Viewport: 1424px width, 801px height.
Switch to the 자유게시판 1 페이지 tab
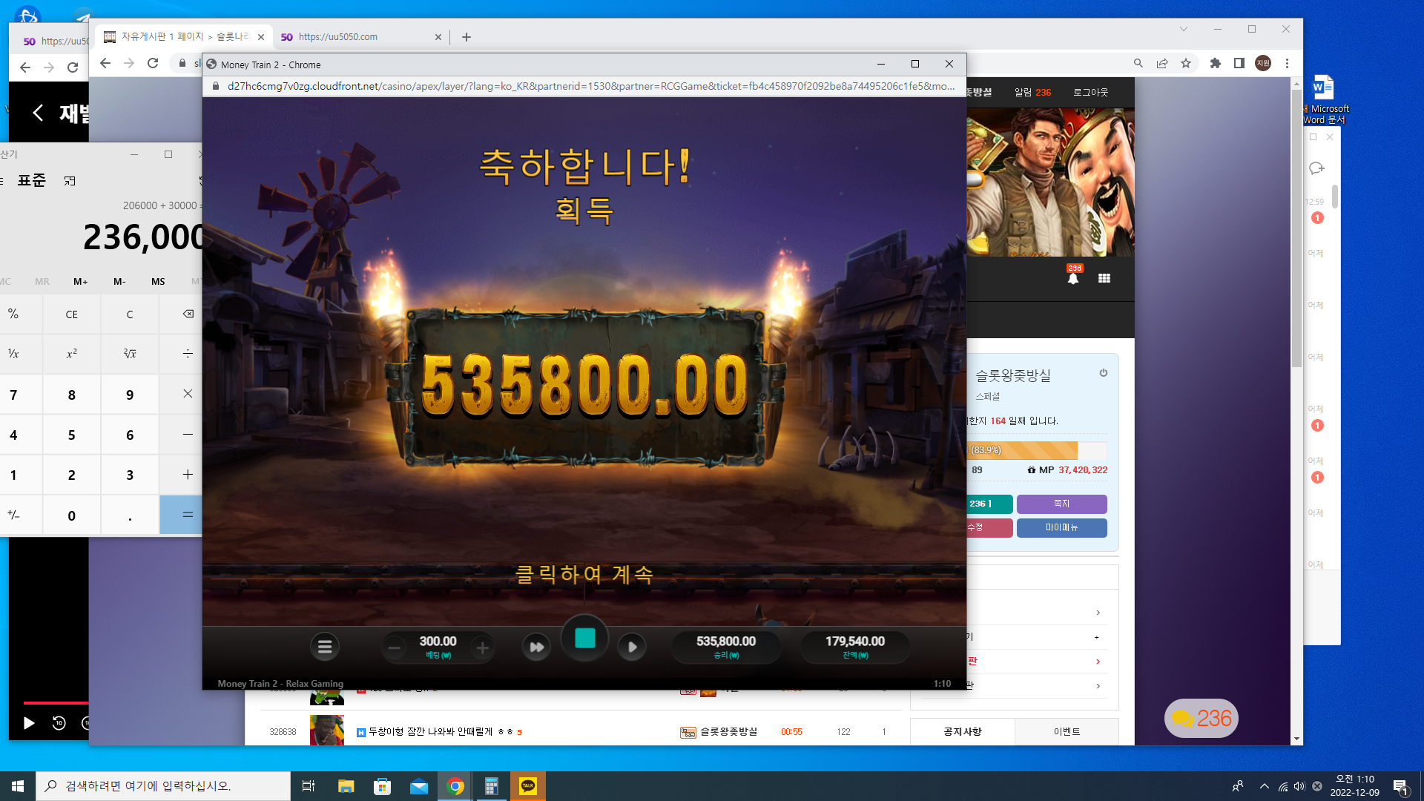184,36
